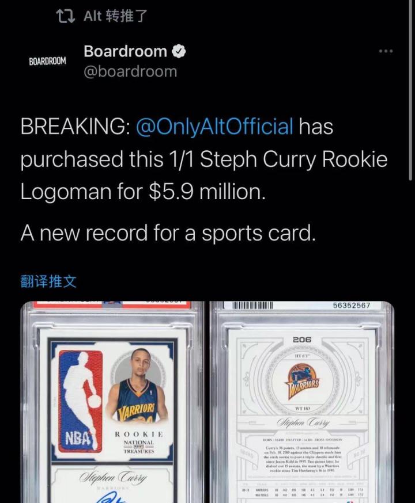Click the retweet icon beside Alt
The image size is (415, 503).
click(66, 16)
